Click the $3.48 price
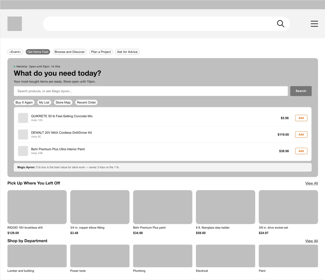 pos(74,233)
